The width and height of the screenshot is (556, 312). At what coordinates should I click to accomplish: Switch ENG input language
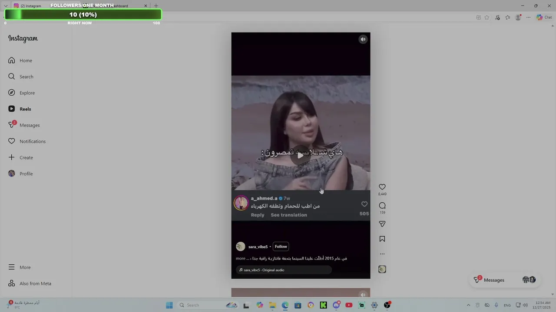[507, 305]
